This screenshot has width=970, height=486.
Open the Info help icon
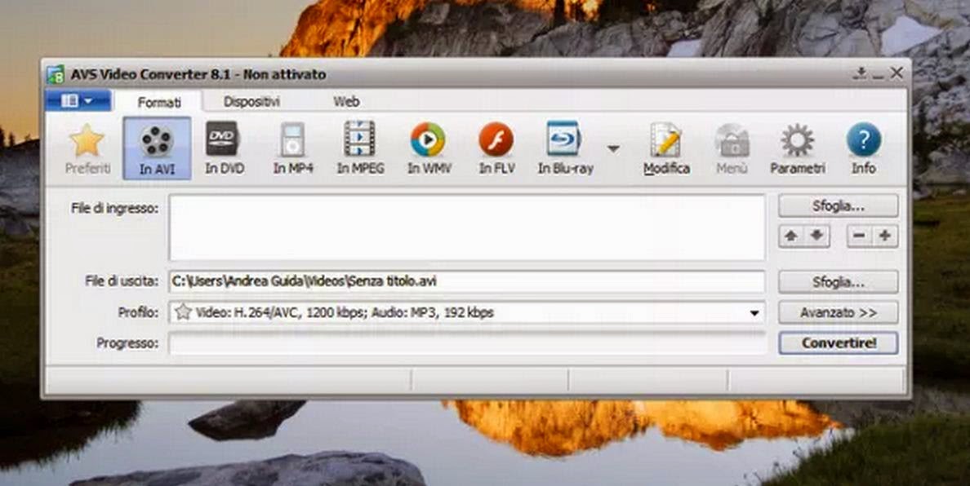(x=864, y=149)
